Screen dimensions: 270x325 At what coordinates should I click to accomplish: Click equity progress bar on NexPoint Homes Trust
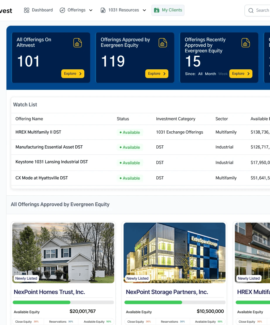pyautogui.click(x=63, y=302)
